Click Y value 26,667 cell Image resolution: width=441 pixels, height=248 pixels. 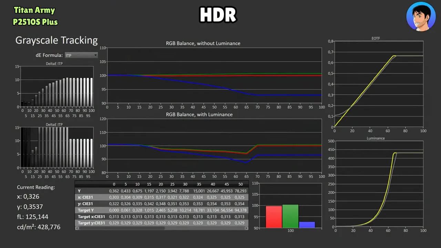coord(213,191)
